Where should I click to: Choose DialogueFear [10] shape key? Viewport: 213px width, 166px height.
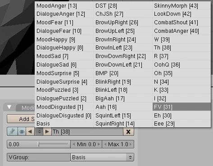[64, 31]
